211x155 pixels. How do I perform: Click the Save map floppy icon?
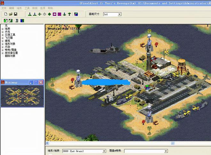click(x=15, y=14)
